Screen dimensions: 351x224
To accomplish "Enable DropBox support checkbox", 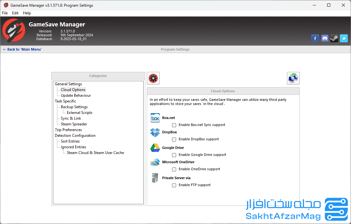I will click(174, 139).
